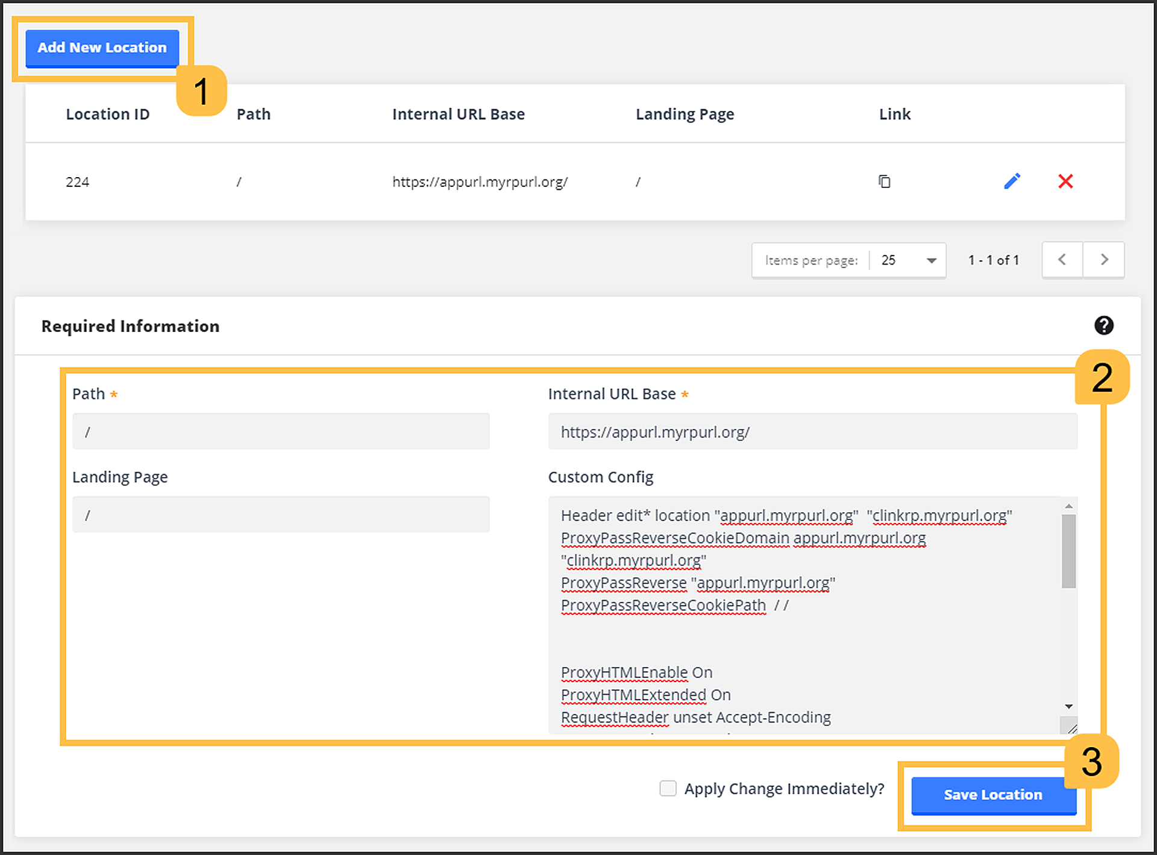Click the Custom Config scroll-down arrow
This screenshot has height=855, width=1157.
(x=1069, y=706)
